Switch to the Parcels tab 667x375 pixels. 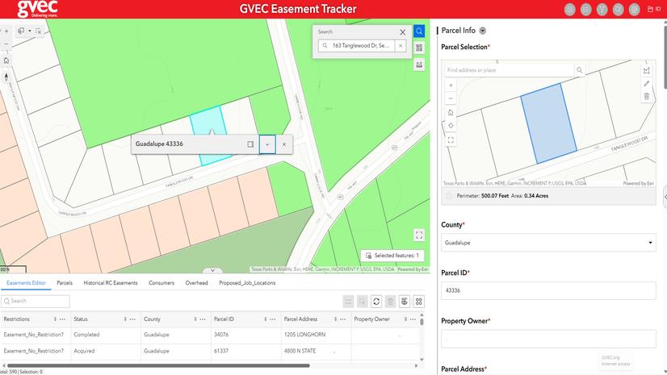[x=65, y=283]
